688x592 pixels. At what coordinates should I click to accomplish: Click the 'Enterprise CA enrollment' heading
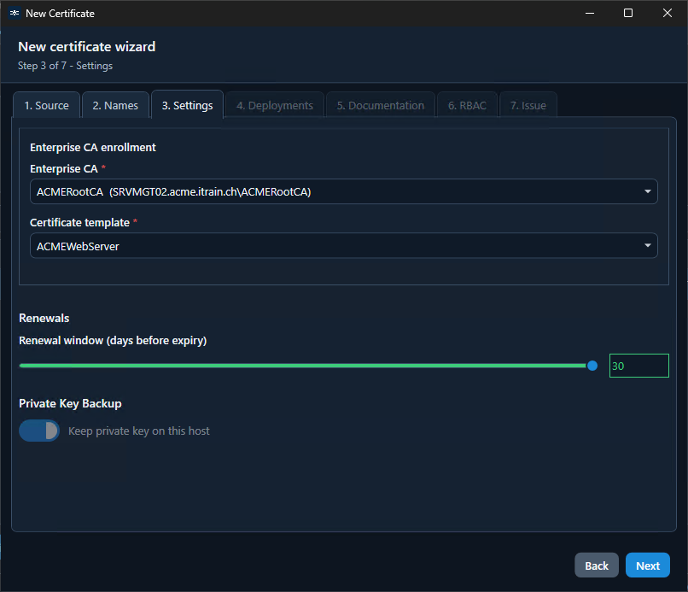[x=92, y=147]
